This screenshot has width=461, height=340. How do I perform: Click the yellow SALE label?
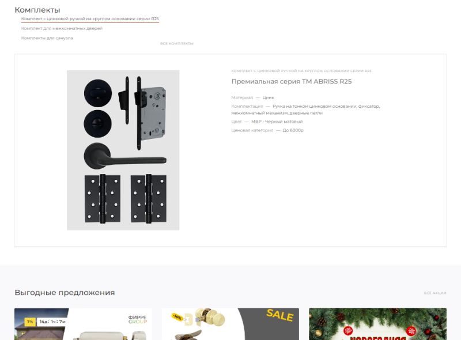280,316
